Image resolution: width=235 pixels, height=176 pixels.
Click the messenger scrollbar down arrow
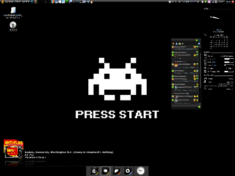[x=200, y=104]
